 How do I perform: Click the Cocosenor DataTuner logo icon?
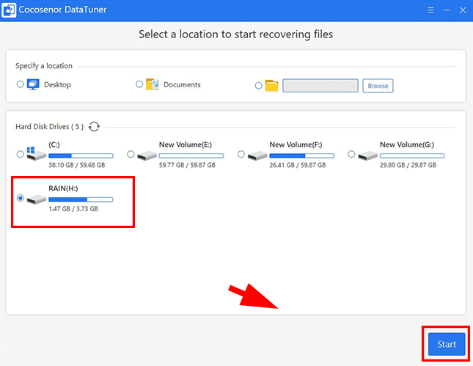pos(10,12)
